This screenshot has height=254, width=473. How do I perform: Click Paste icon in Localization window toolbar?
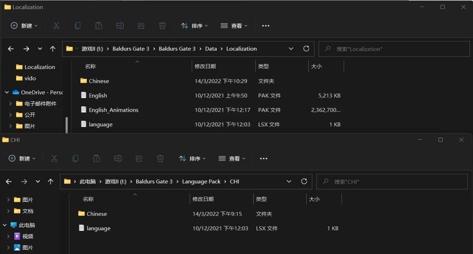click(x=99, y=26)
